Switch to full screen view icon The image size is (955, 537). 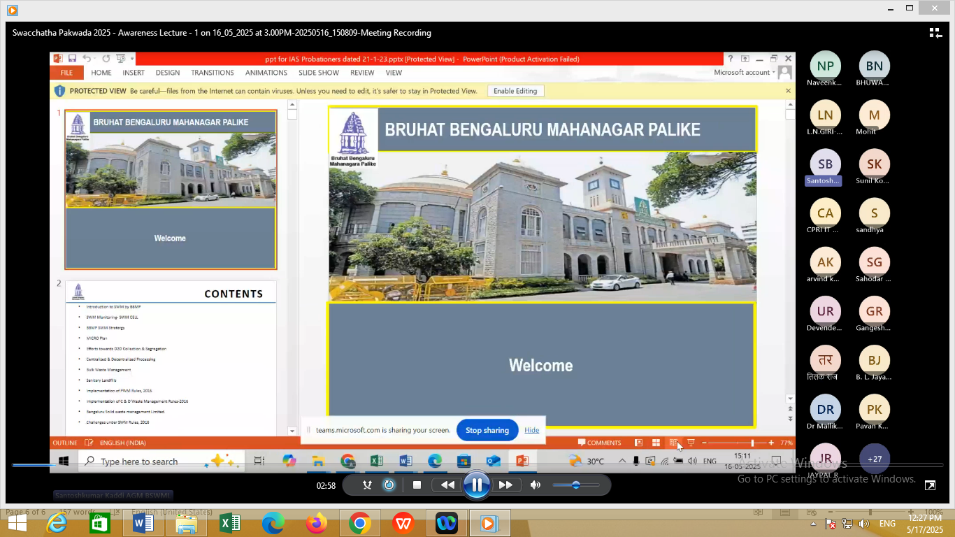[930, 485]
